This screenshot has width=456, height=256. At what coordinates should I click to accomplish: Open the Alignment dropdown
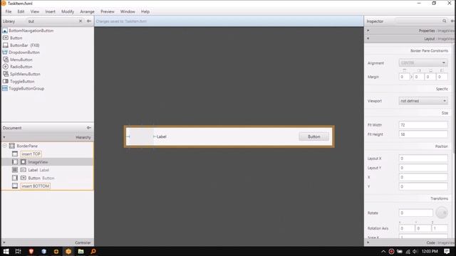click(x=423, y=63)
